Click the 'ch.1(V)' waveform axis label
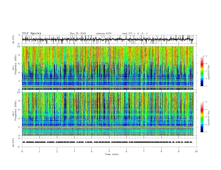221x170 pixels. tap(13, 39)
